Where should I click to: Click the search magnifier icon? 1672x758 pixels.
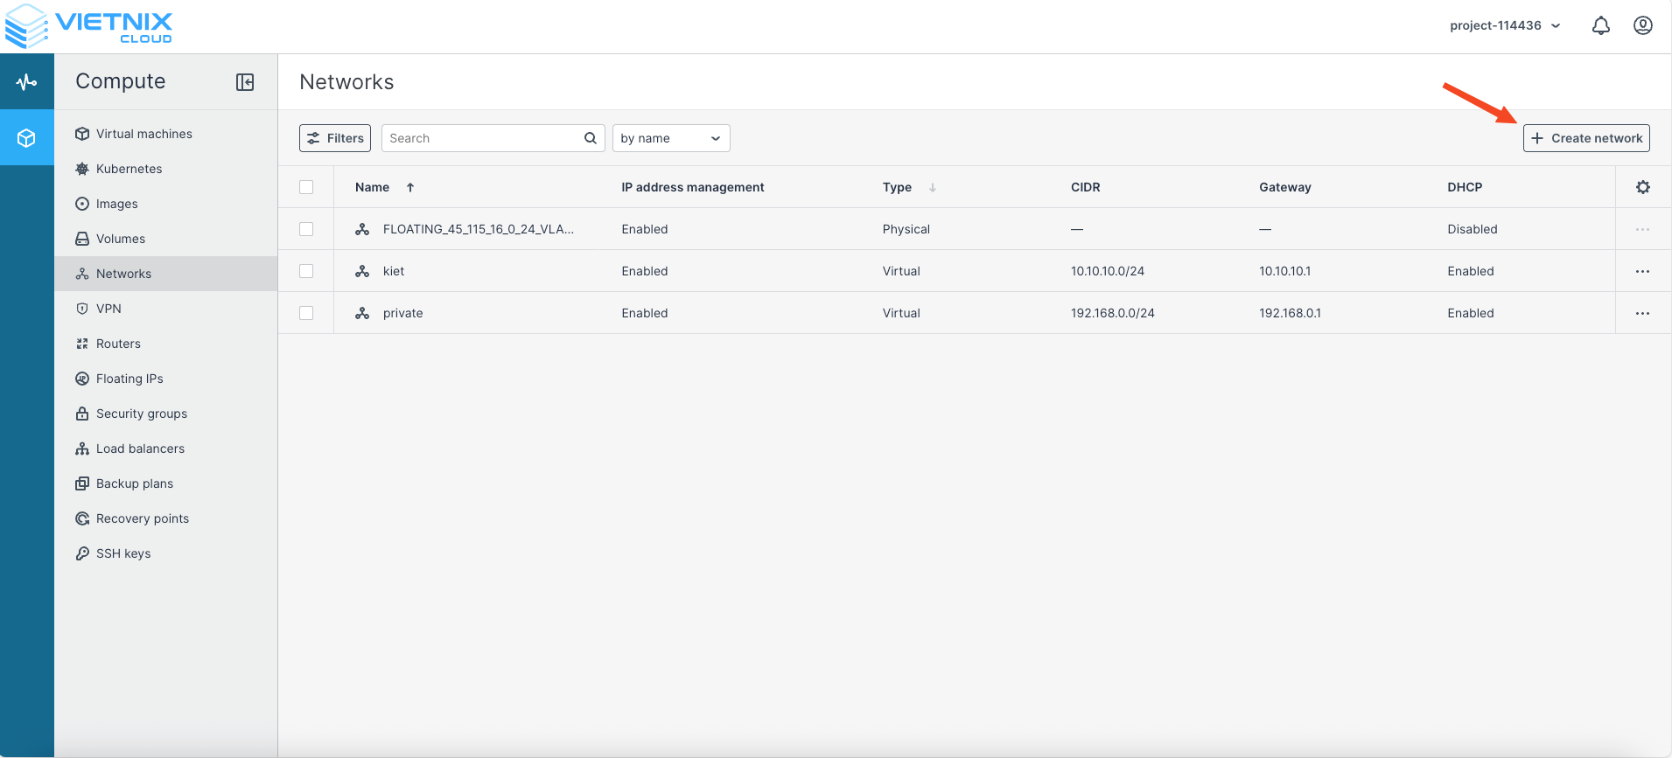point(591,138)
